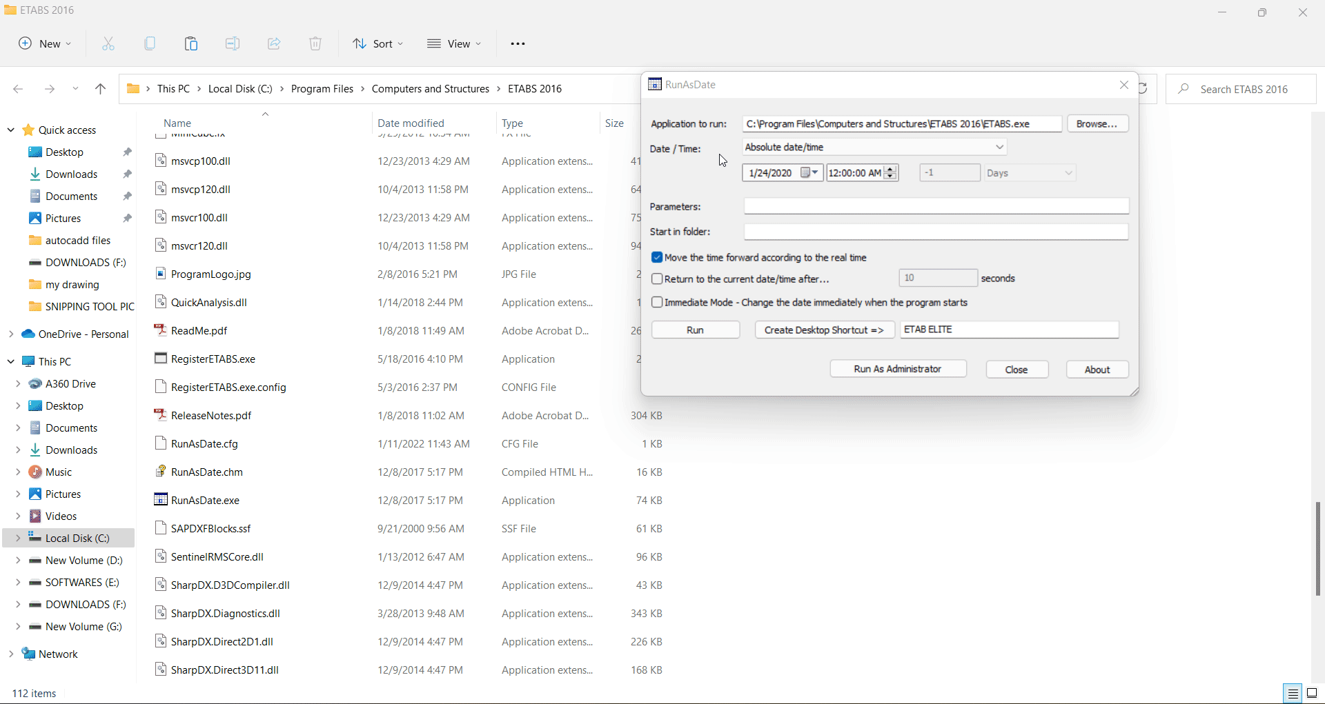Sort by the Type column header
The height and width of the screenshot is (704, 1325).
point(512,123)
